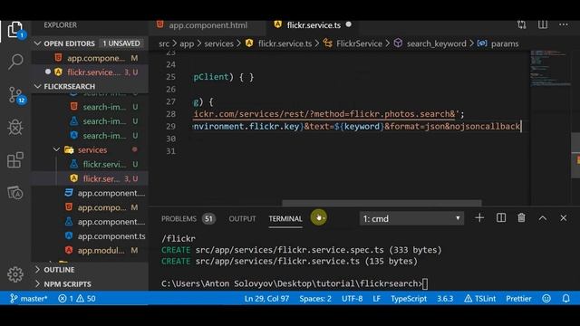This screenshot has width=580, height=326.
Task: Maximize the panel with up chevron
Action: (542, 218)
